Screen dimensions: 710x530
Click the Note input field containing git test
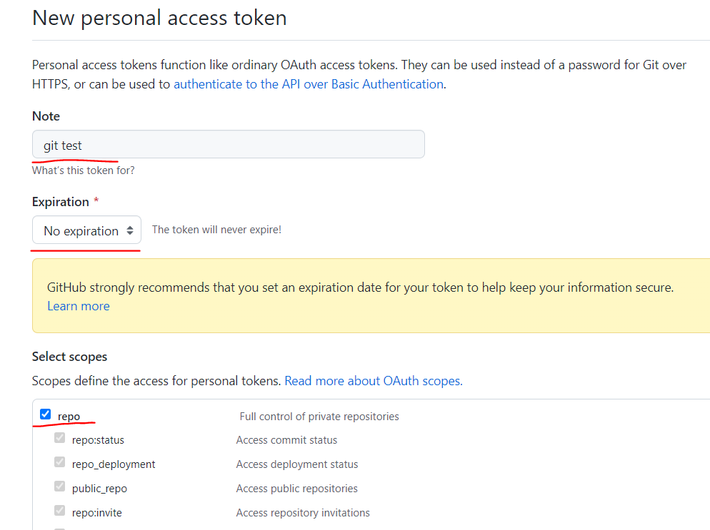click(229, 144)
